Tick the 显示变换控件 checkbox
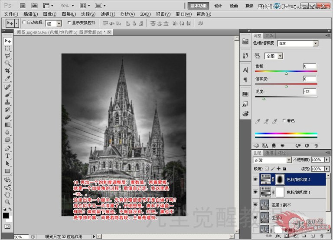 (69, 23)
